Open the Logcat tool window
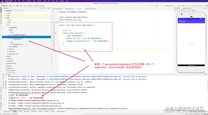Screen dimensions: 208x115 point(46,111)
